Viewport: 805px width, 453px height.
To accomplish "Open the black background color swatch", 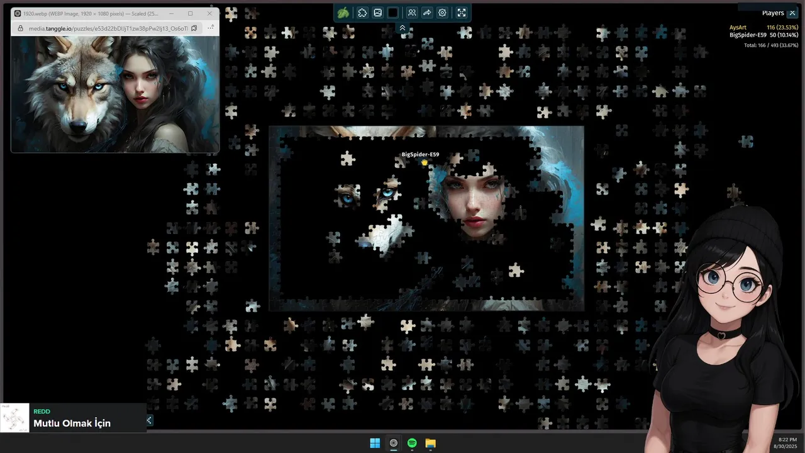I will tap(393, 13).
